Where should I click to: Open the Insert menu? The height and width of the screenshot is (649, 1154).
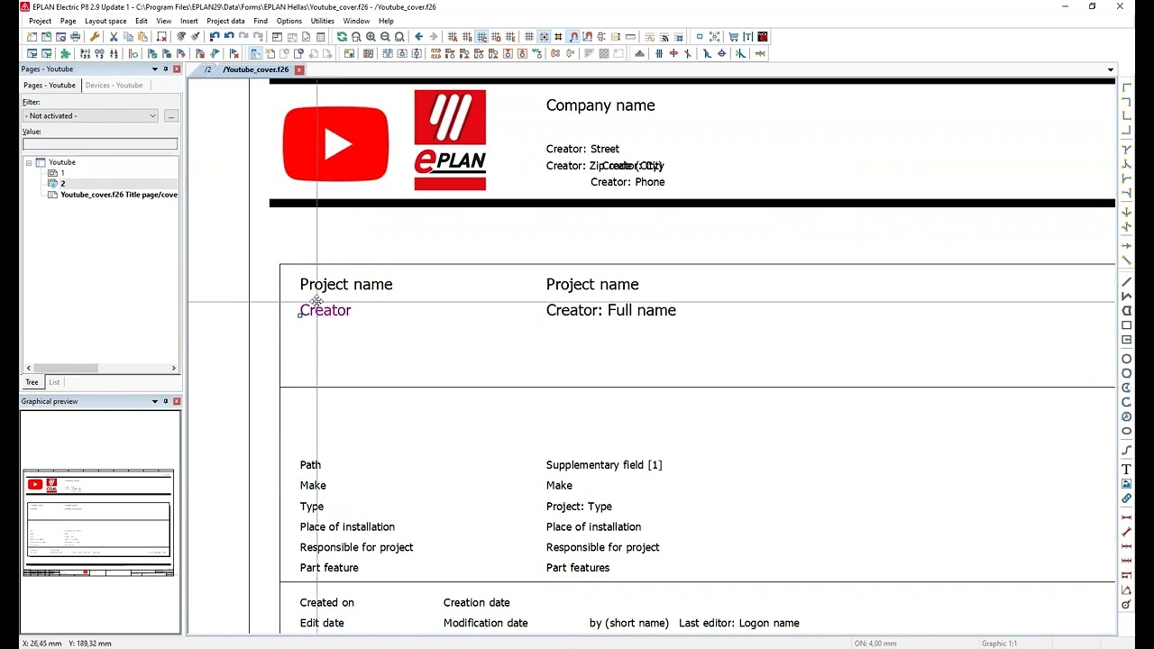click(188, 21)
